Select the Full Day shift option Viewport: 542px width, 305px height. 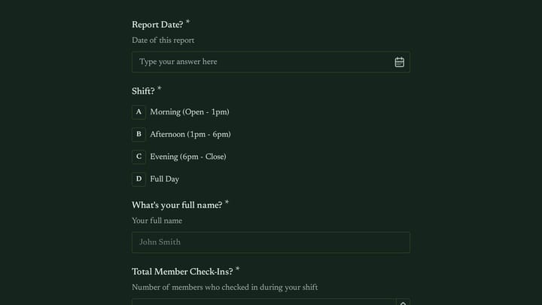point(165,179)
